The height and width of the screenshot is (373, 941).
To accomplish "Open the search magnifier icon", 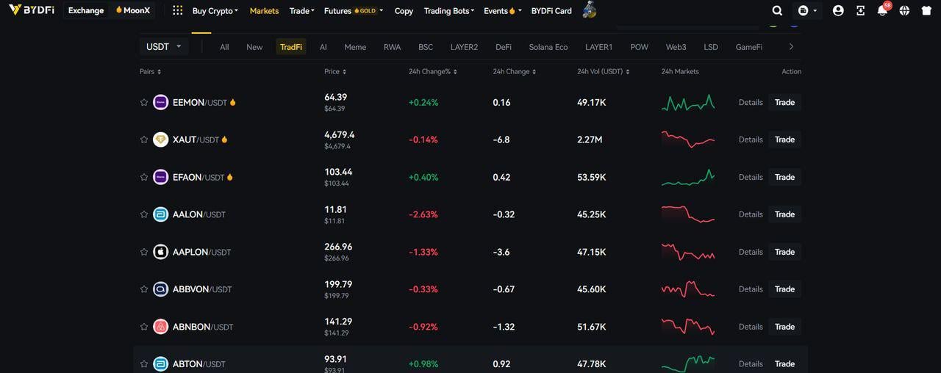I will 777,11.
